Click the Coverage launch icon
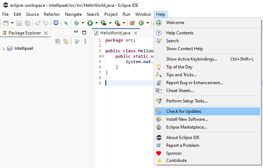 click(104, 23)
